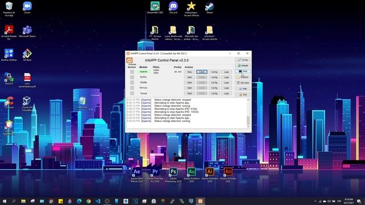Select Adobe Illustrator desktop icon
The width and height of the screenshot is (365, 205).
[210, 175]
